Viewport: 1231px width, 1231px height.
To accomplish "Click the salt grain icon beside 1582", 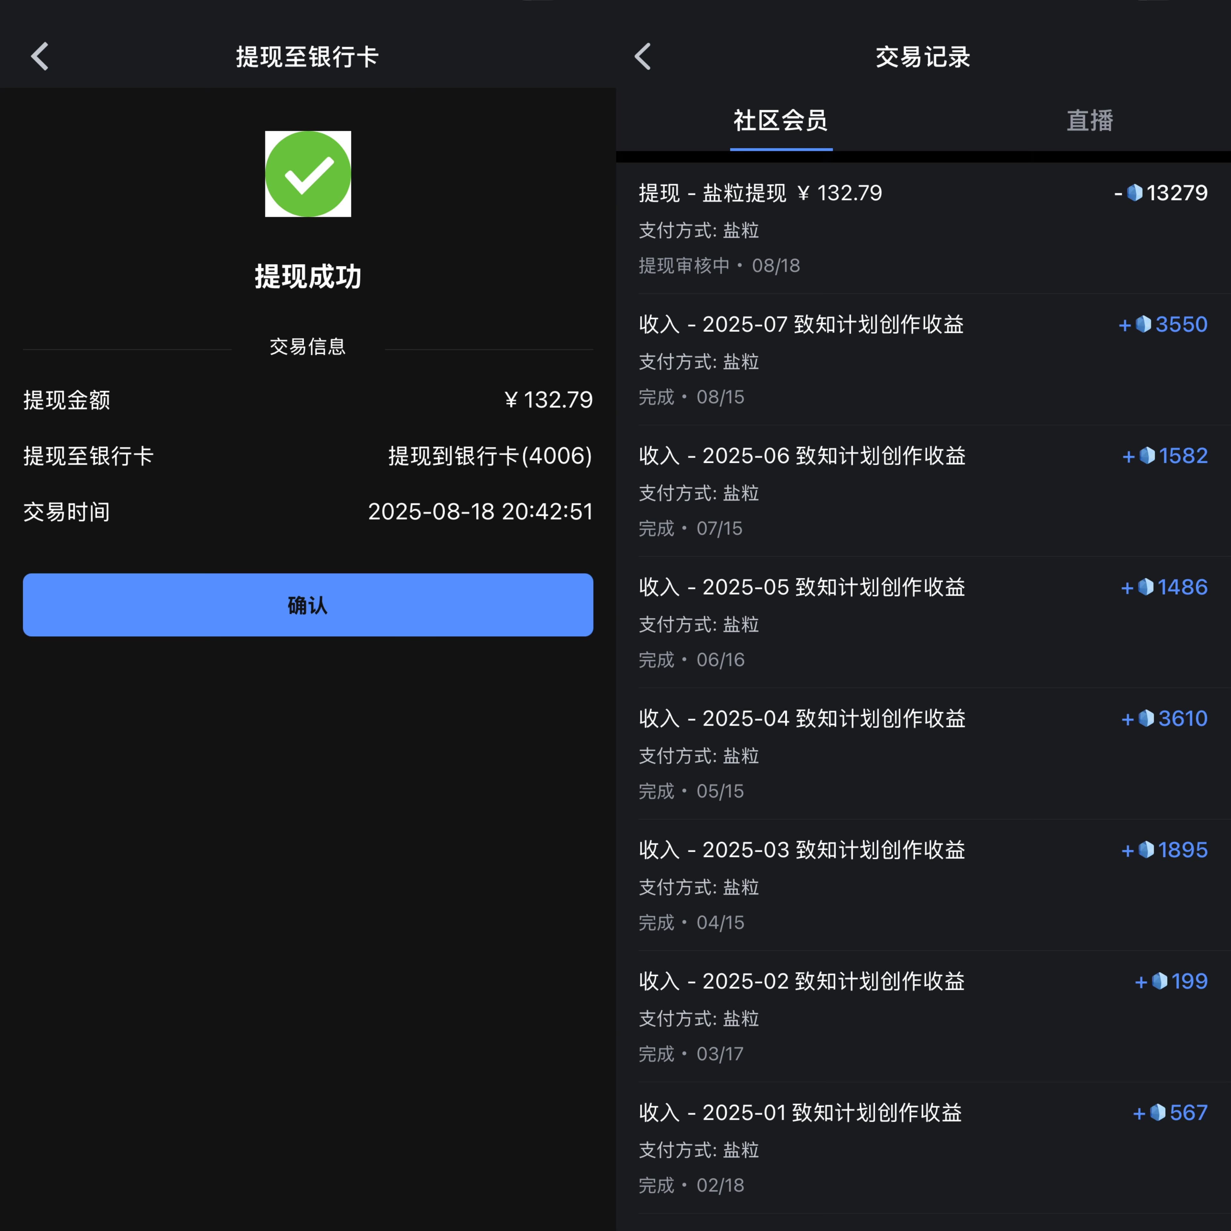I will (1147, 456).
